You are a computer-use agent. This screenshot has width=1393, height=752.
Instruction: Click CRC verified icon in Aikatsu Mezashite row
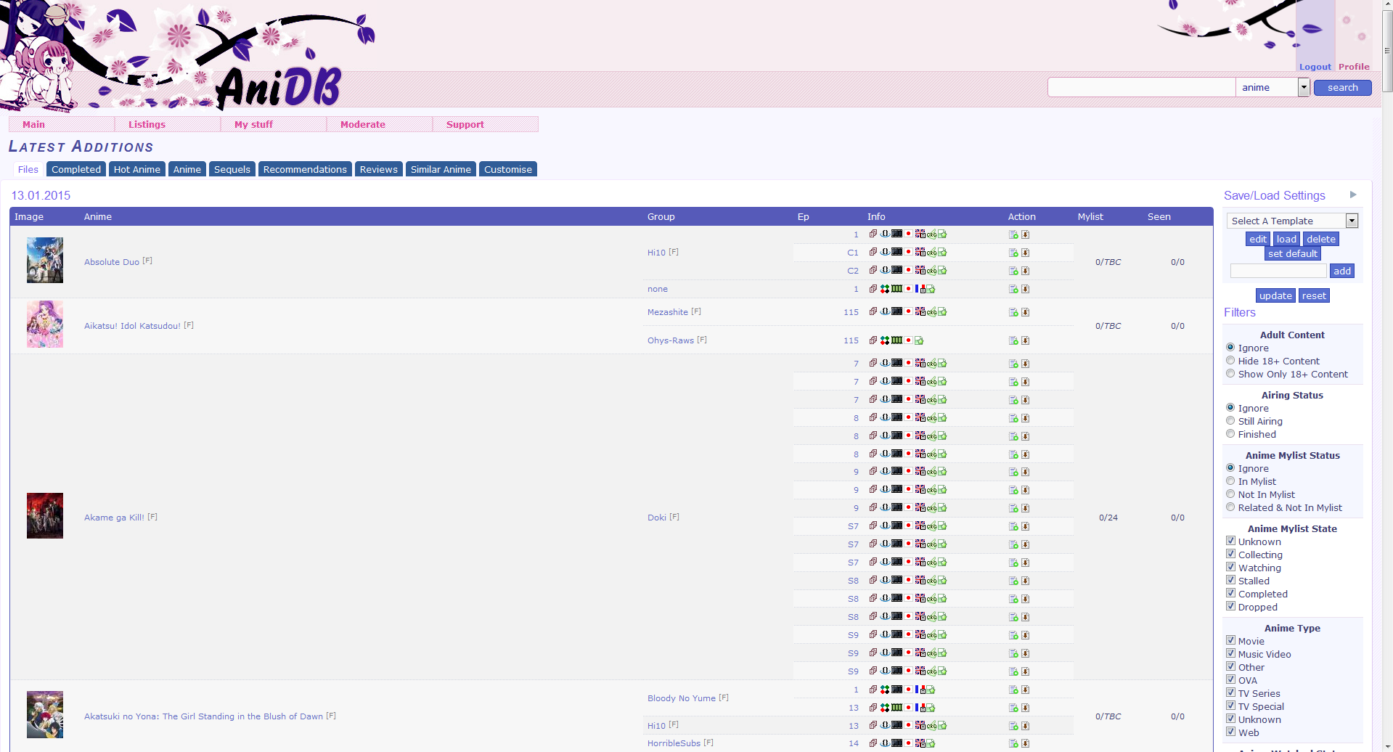[931, 311]
